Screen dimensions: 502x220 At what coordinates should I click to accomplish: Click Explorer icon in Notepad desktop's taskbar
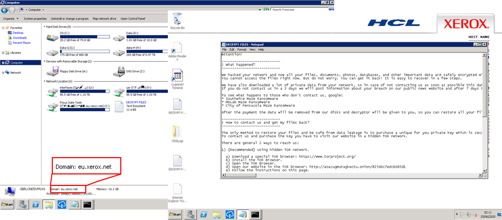click(216, 214)
